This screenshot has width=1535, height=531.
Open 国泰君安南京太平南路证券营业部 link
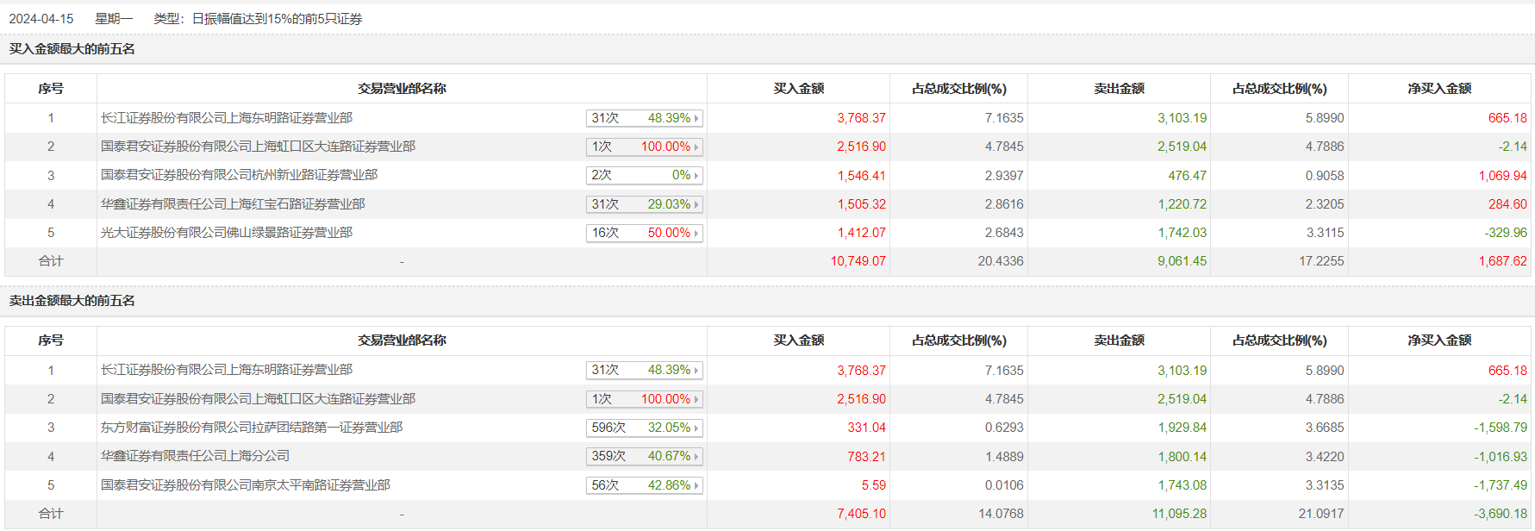point(246,485)
